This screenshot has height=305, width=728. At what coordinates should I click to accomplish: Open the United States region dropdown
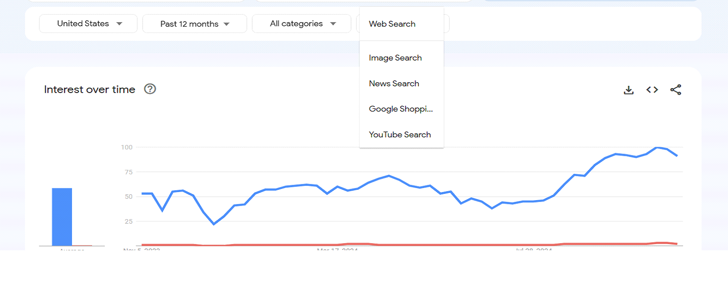coord(88,23)
